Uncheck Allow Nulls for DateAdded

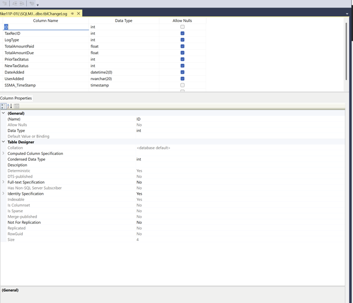point(182,72)
